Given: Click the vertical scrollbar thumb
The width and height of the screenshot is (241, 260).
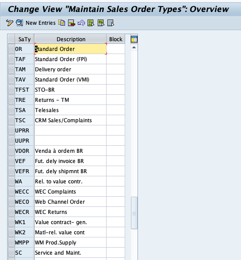Looking at the screenshot, I should pos(134,213).
